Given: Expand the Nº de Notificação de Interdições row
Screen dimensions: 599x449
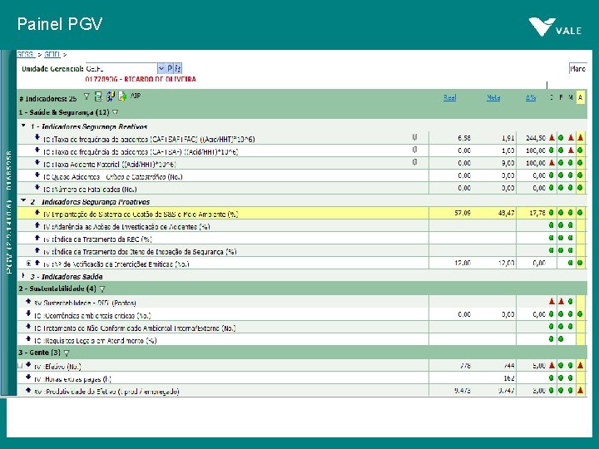Looking at the screenshot, I should pyautogui.click(x=28, y=263).
